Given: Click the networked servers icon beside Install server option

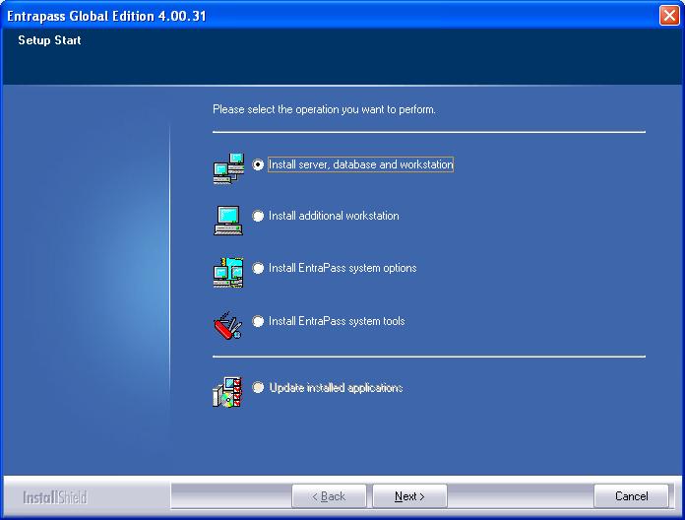Looking at the screenshot, I should coord(228,168).
